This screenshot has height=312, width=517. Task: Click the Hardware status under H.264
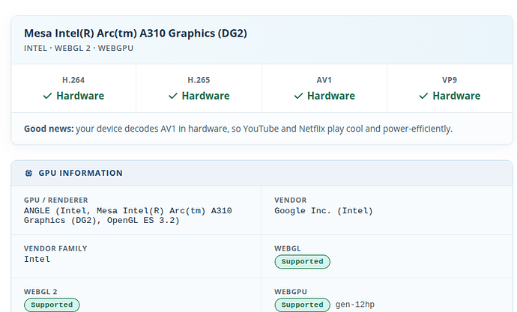pyautogui.click(x=80, y=96)
